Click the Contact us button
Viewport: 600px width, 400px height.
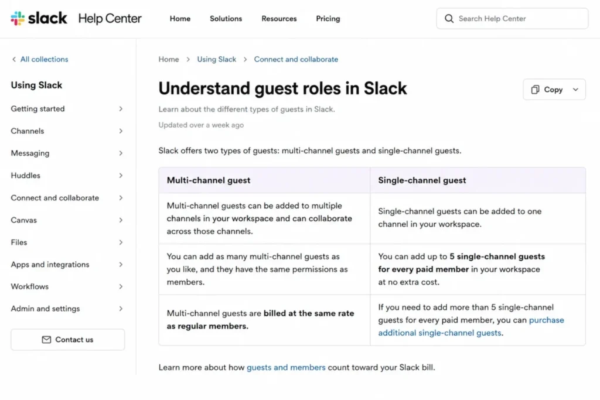pos(68,340)
